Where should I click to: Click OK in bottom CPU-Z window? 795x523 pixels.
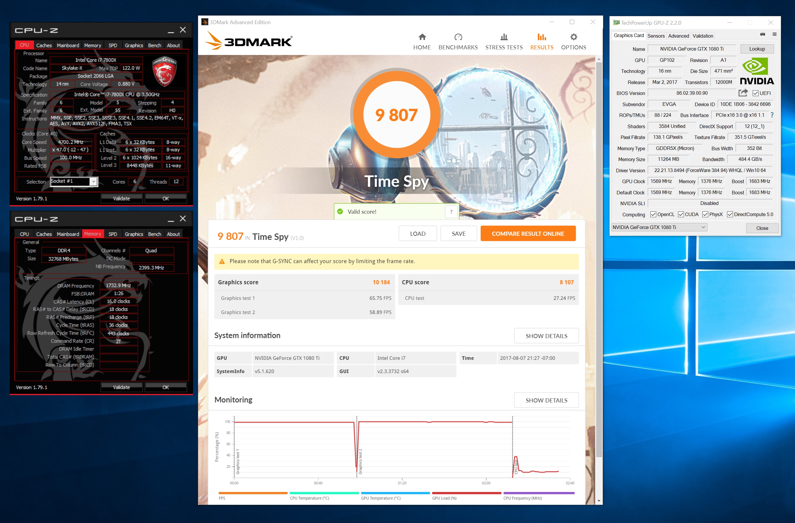(166, 387)
